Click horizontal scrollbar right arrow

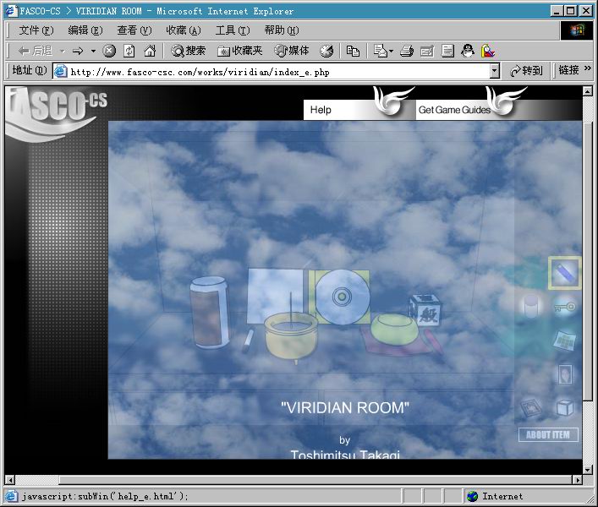tap(578, 480)
